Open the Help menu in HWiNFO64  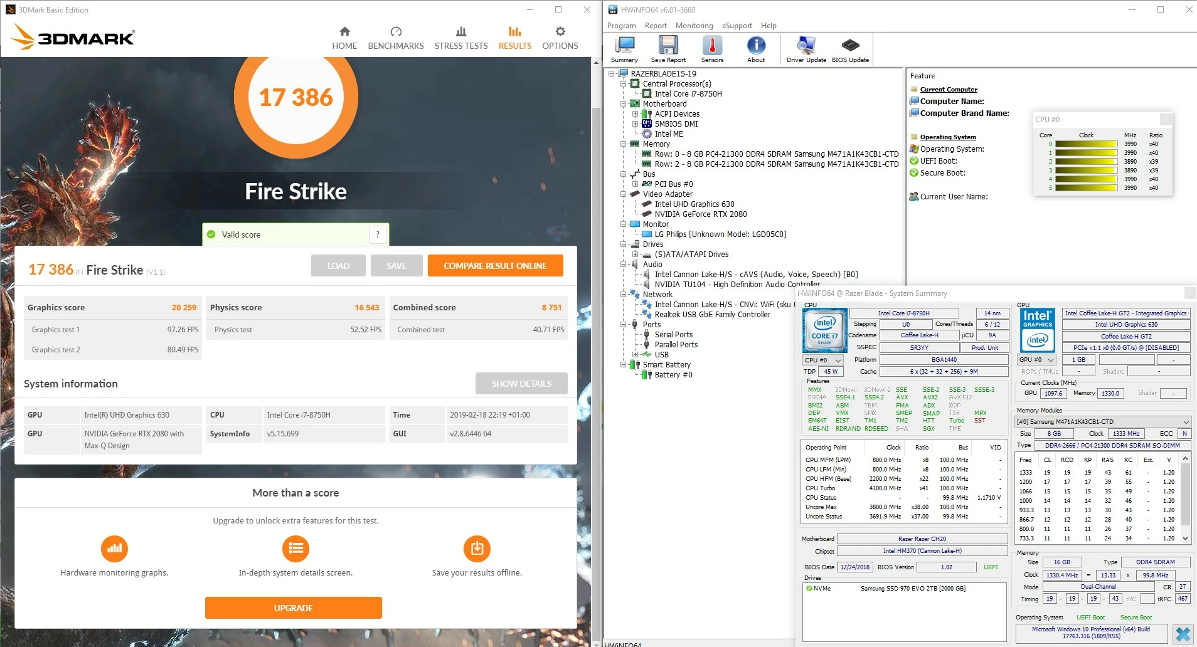(x=769, y=26)
